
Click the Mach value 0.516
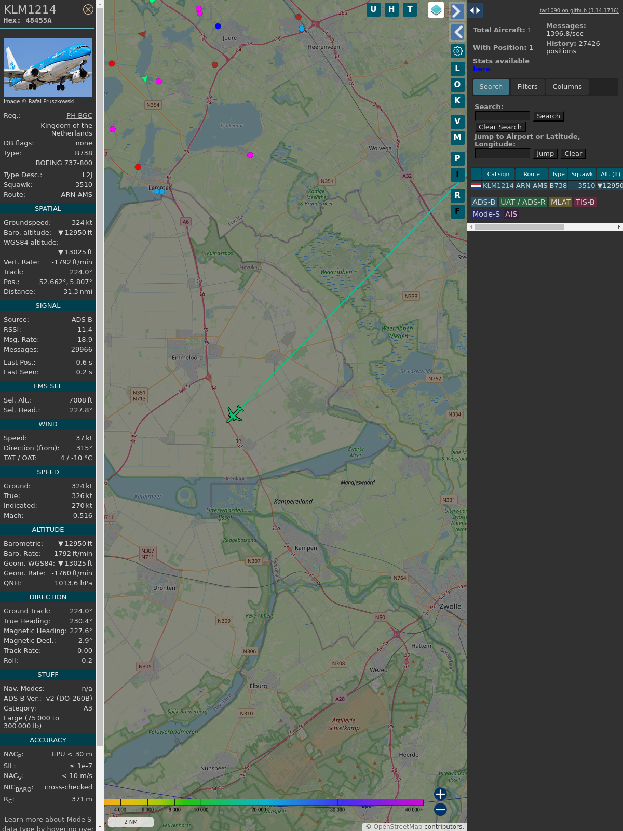click(83, 516)
